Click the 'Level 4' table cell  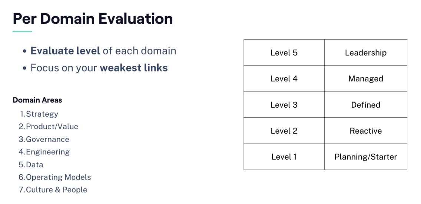[284, 78]
